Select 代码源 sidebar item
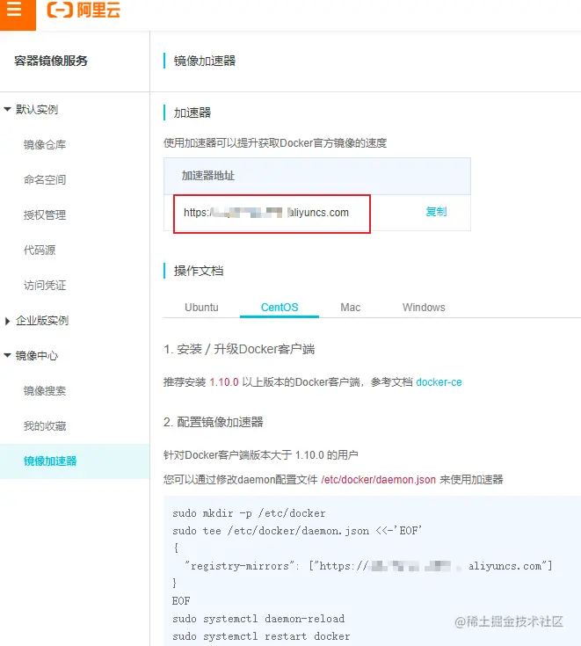The image size is (581, 646). click(x=40, y=250)
